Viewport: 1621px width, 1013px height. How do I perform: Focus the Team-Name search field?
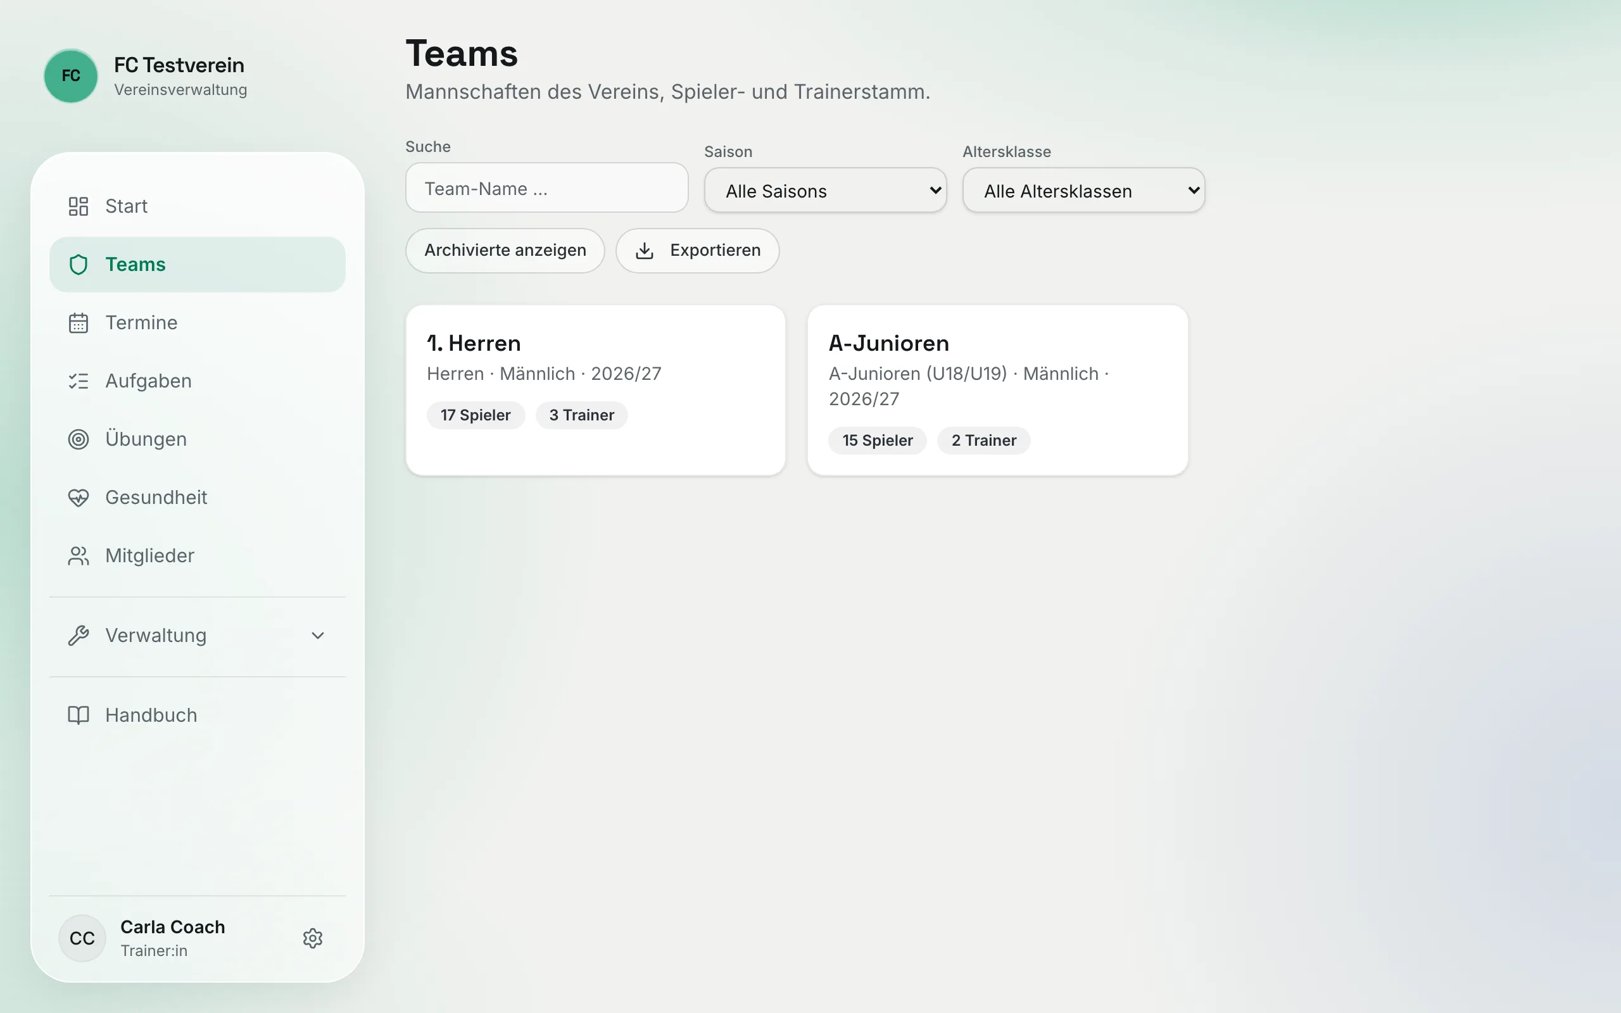click(x=546, y=188)
